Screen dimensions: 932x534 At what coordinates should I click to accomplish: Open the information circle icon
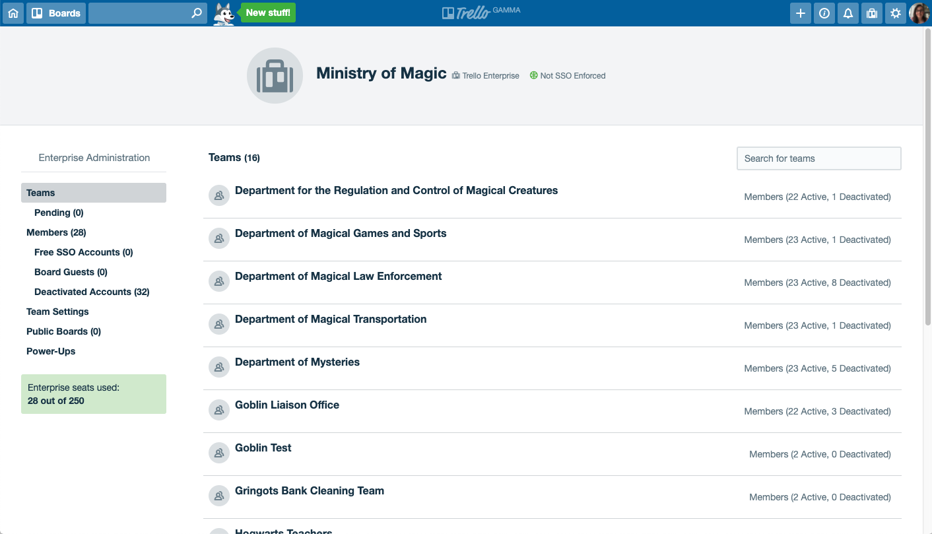(824, 13)
